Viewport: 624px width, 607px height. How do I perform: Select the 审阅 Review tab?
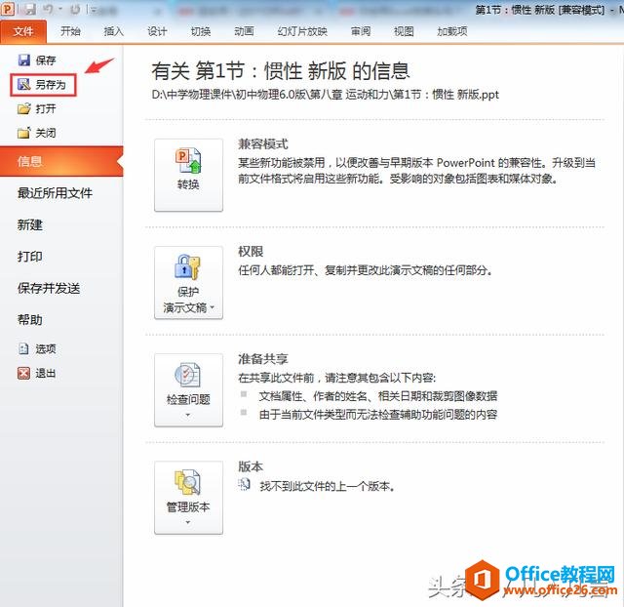pos(361,31)
